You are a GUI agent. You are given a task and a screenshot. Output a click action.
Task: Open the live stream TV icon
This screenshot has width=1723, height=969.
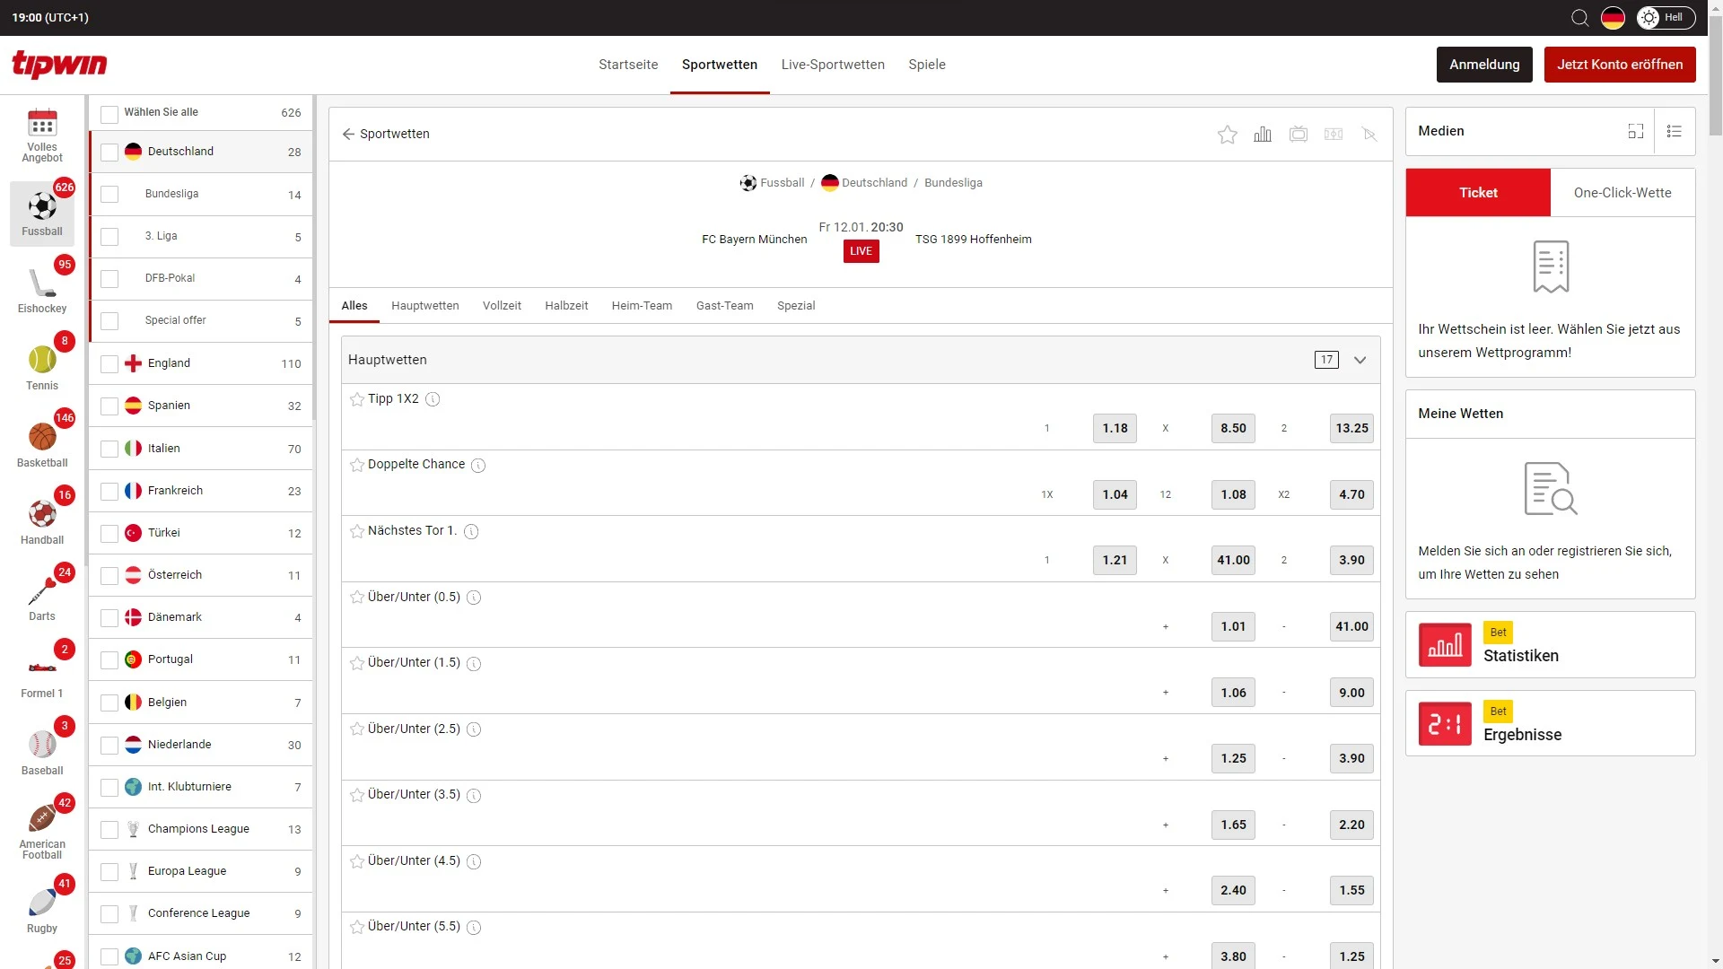(1298, 135)
